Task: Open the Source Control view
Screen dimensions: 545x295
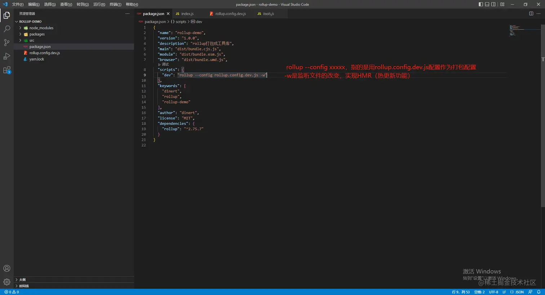Action: pos(6,43)
